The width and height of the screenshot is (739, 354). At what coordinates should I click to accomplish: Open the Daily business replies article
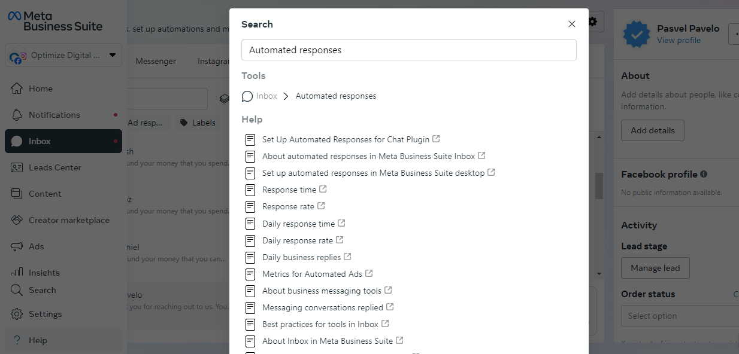coord(301,257)
